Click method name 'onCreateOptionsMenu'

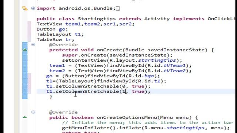point(127,117)
